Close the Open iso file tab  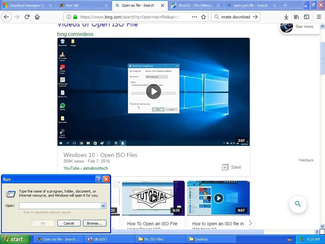(x=162, y=5)
